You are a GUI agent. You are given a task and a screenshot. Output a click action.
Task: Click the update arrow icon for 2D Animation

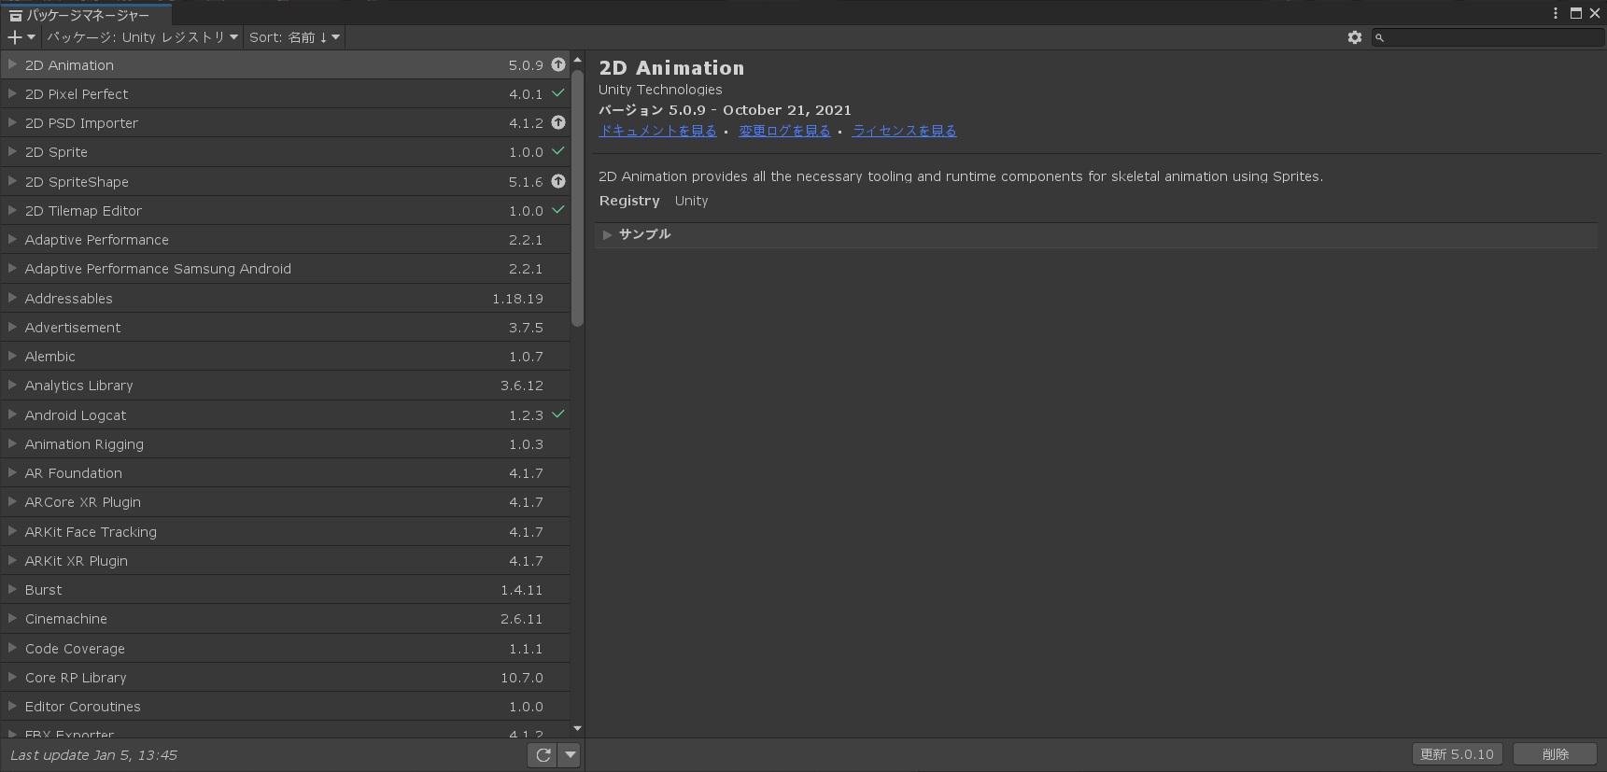click(558, 64)
